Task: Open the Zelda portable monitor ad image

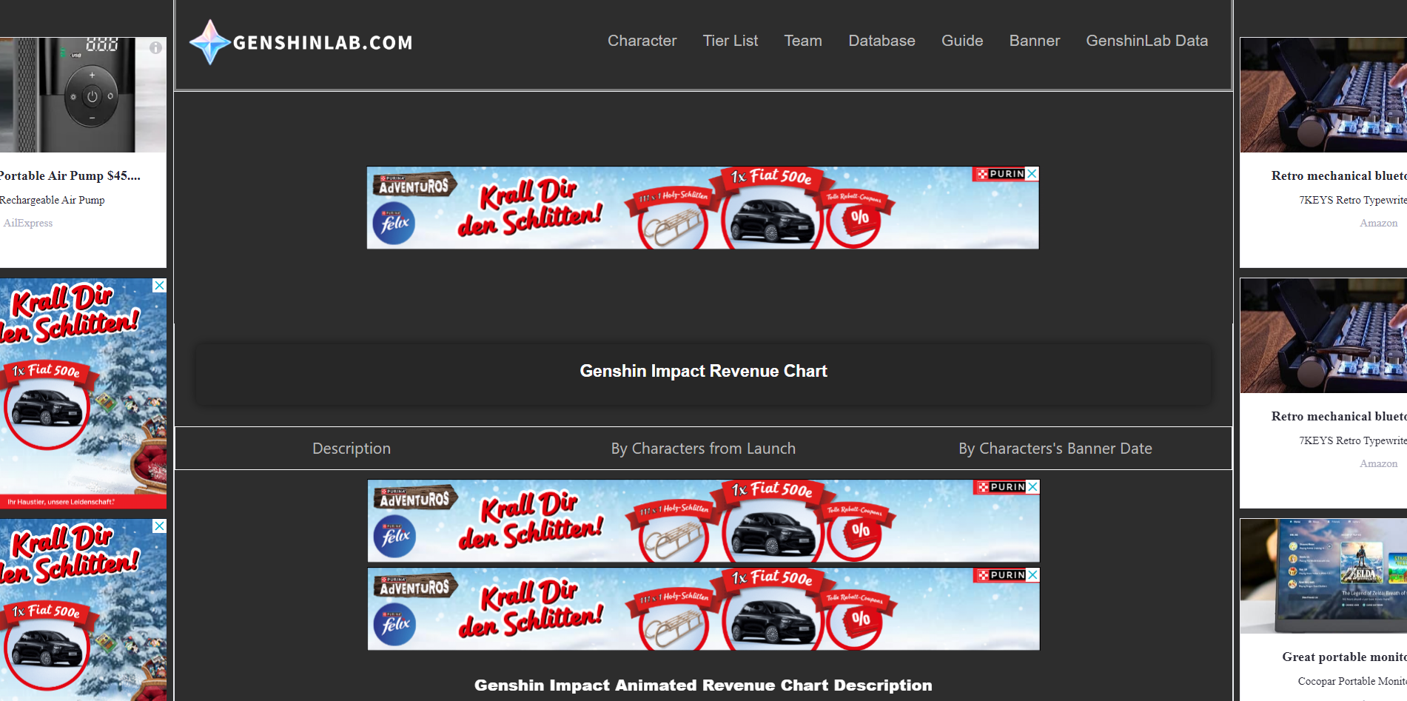Action: pos(1323,576)
